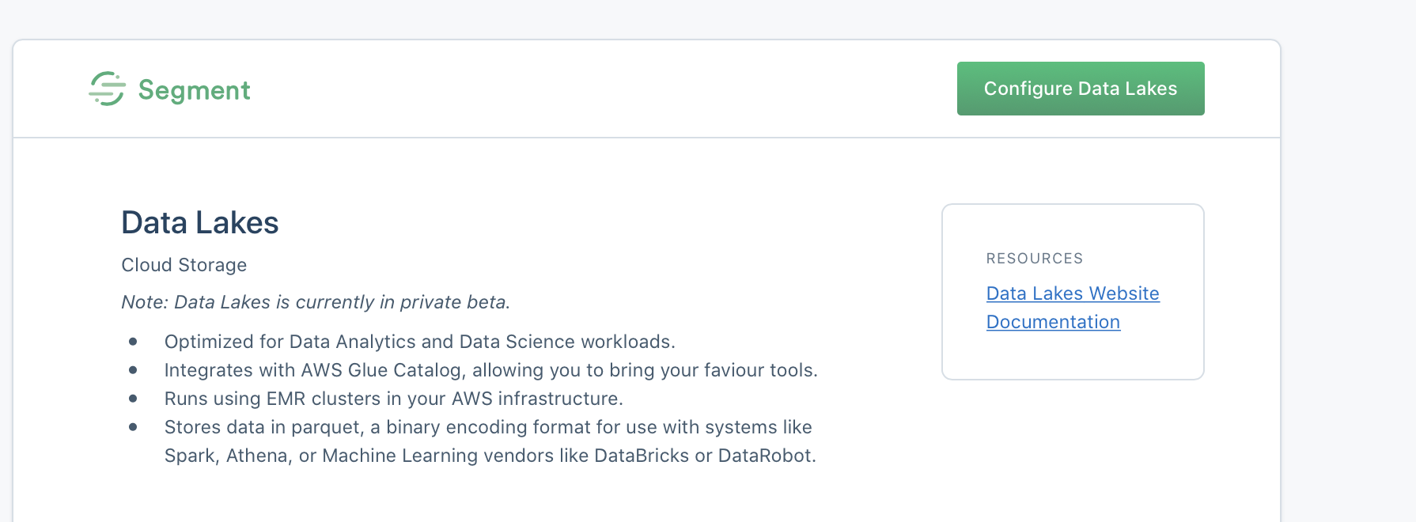Click the Segment logo icon
The width and height of the screenshot is (1416, 522).
tap(107, 89)
